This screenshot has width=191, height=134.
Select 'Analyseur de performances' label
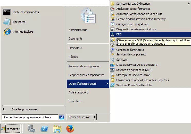[133, 9]
